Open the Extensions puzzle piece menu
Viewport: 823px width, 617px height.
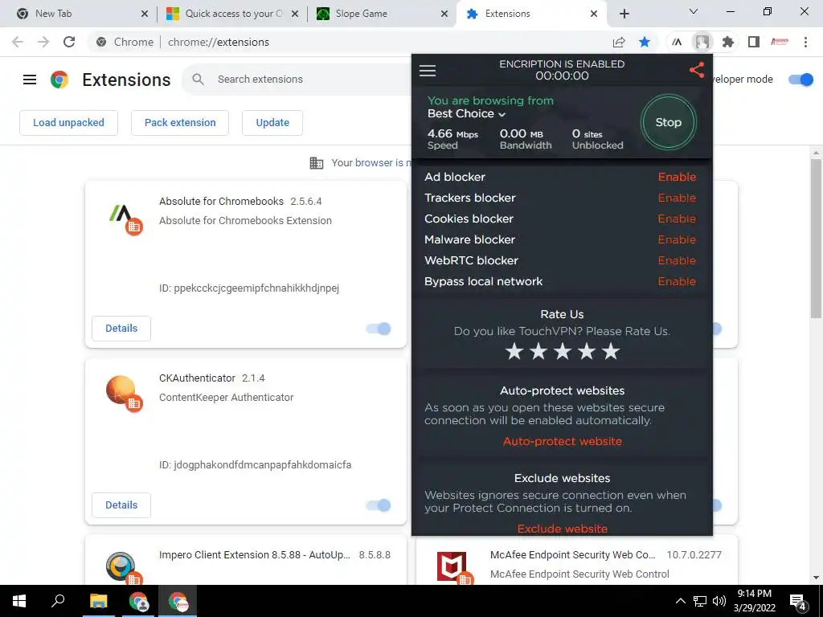click(x=728, y=42)
